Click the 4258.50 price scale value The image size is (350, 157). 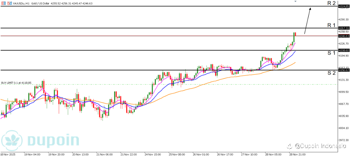[x=344, y=32]
